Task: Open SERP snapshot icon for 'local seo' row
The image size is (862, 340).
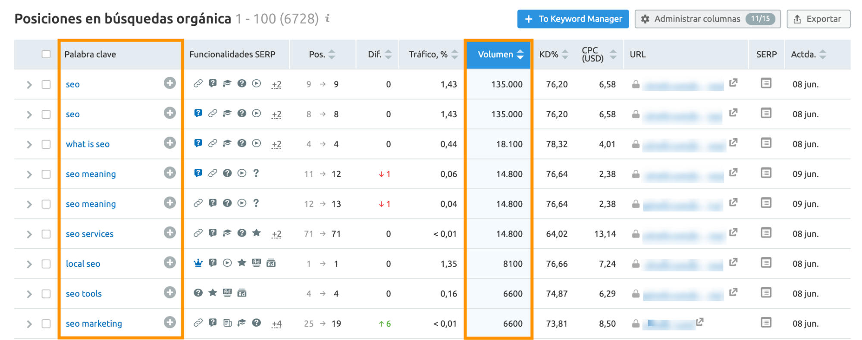Action: [x=766, y=263]
